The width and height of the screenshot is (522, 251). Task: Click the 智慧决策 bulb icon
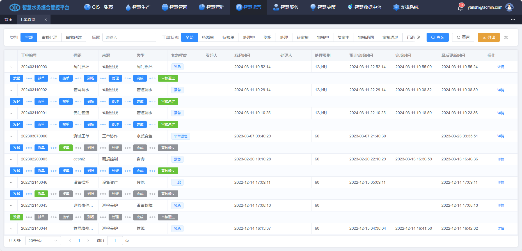[x=313, y=7]
